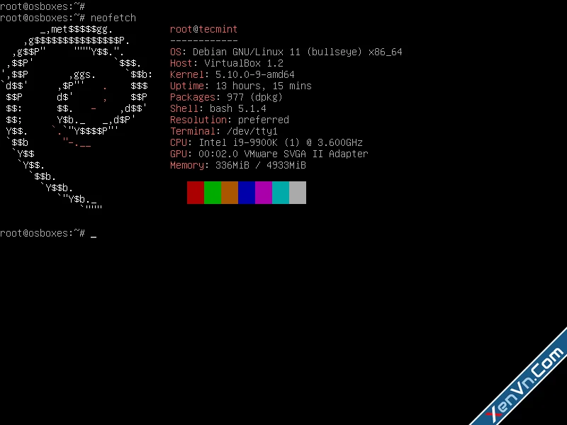Click the Uptime: 13 hours, 15 mins line
Screen dimensions: 567x425
click(241, 86)
